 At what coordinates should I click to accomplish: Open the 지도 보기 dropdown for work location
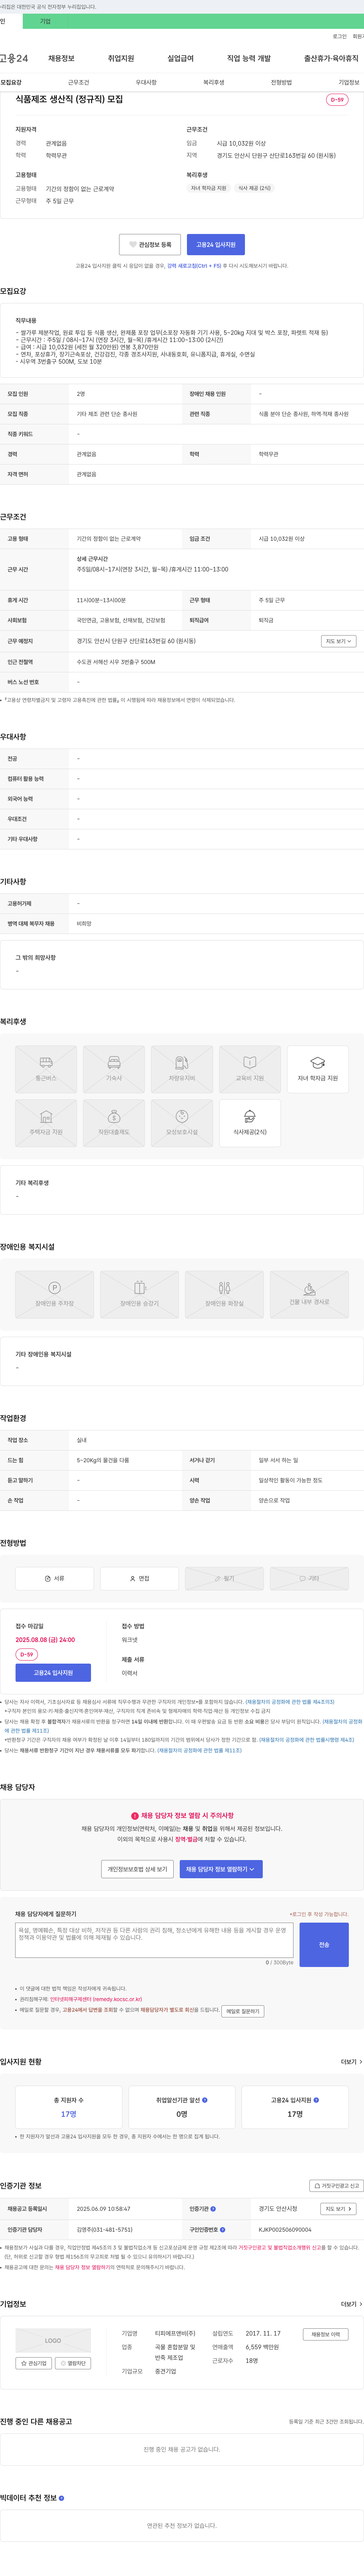coord(338,641)
